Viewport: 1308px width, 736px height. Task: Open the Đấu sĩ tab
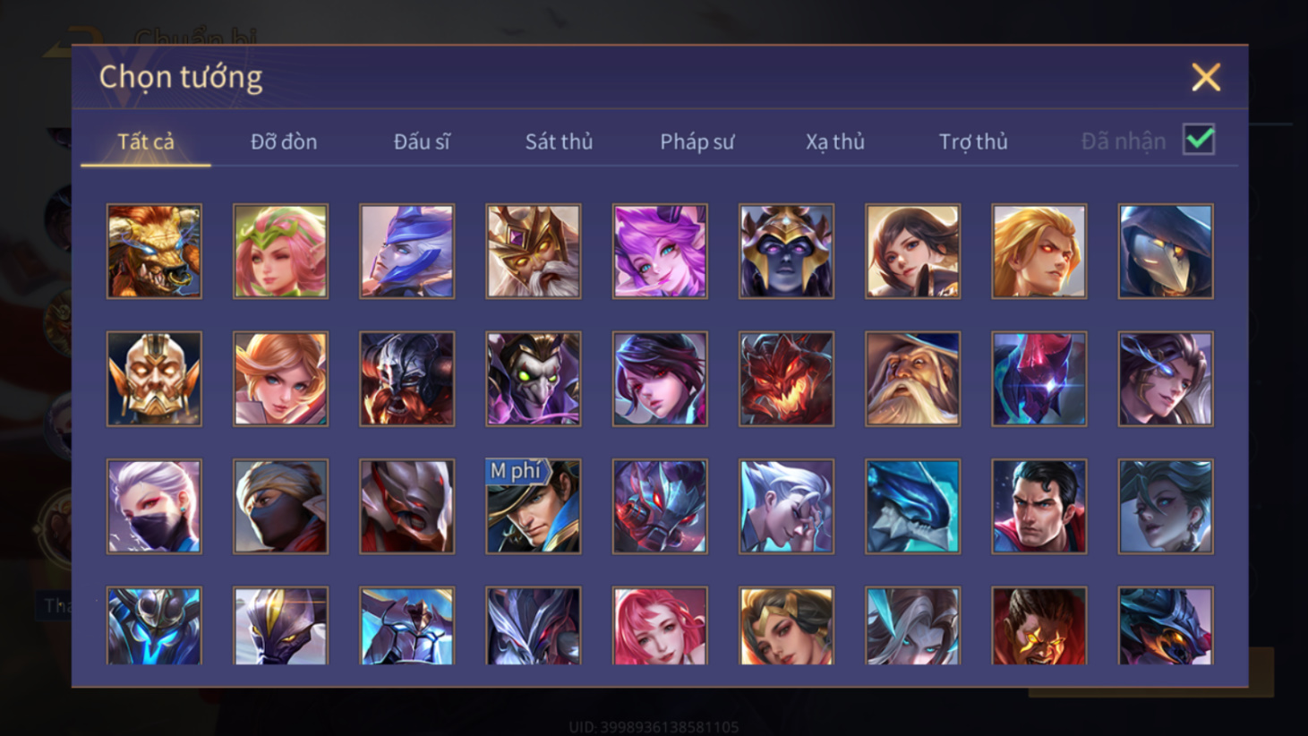click(x=422, y=141)
